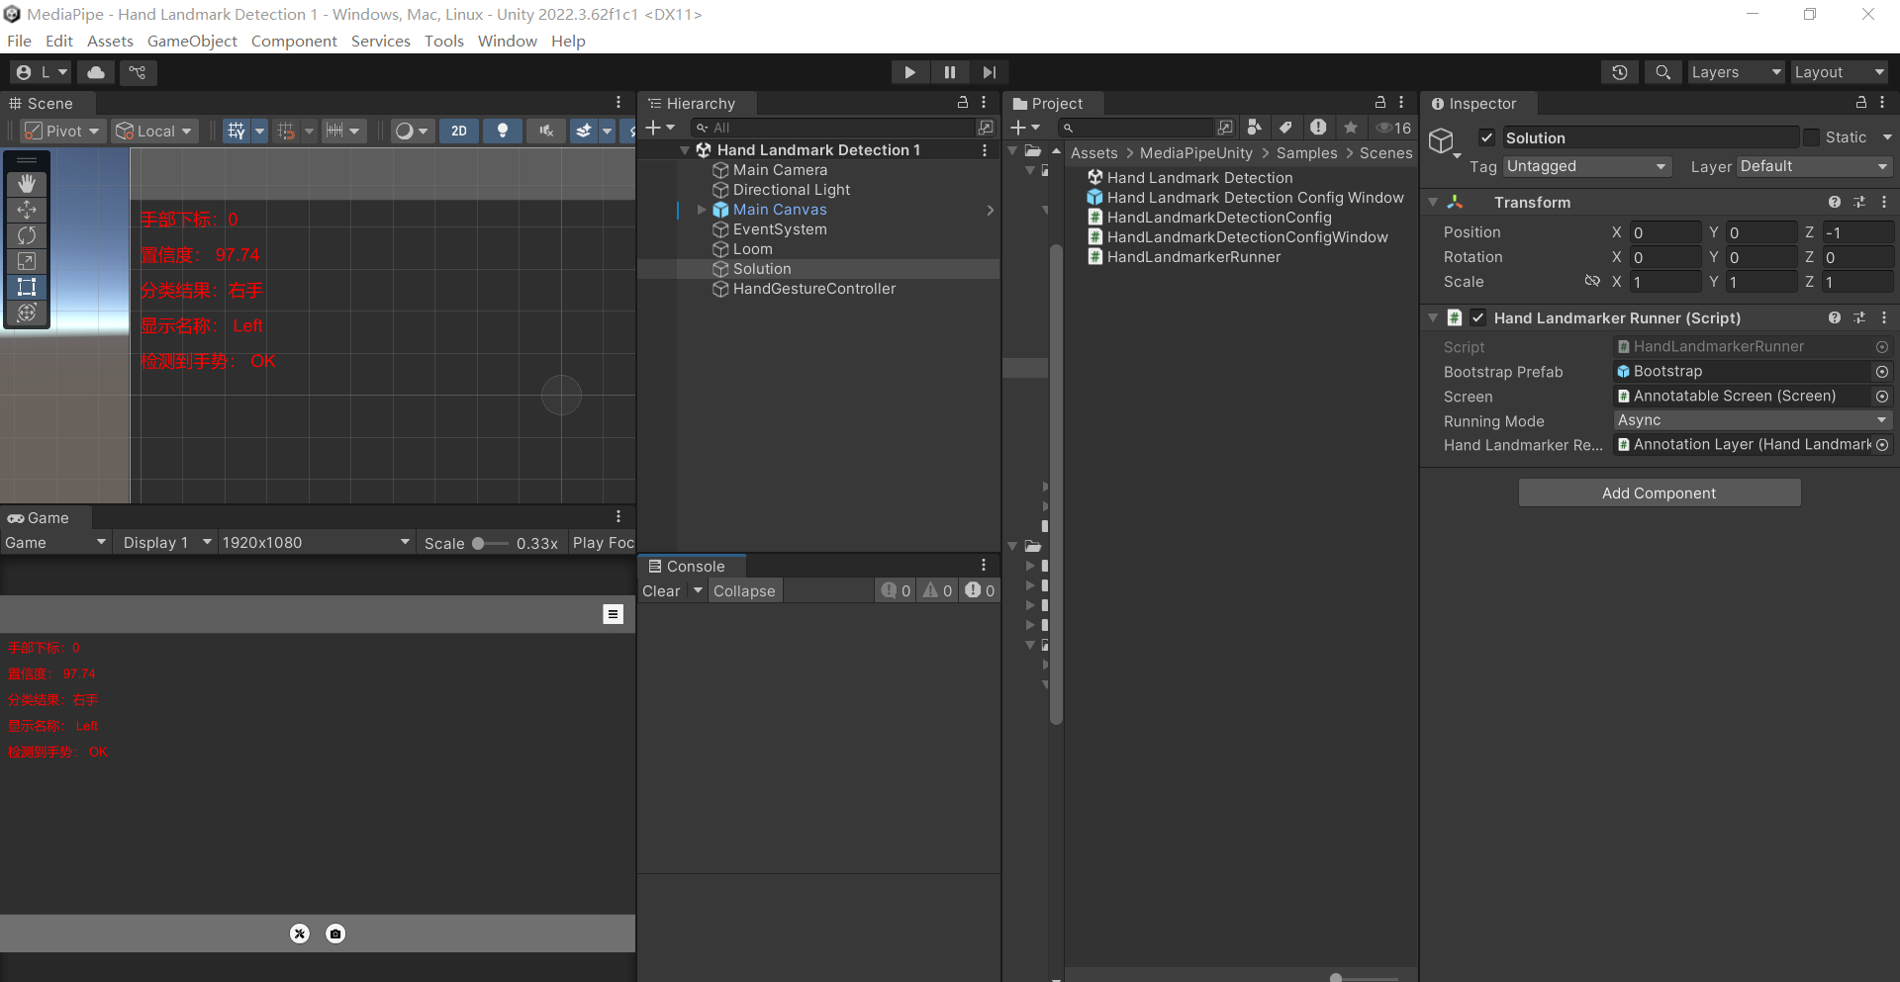Open Running Mode Async dropdown
This screenshot has width=1900, height=982.
pos(1753,420)
